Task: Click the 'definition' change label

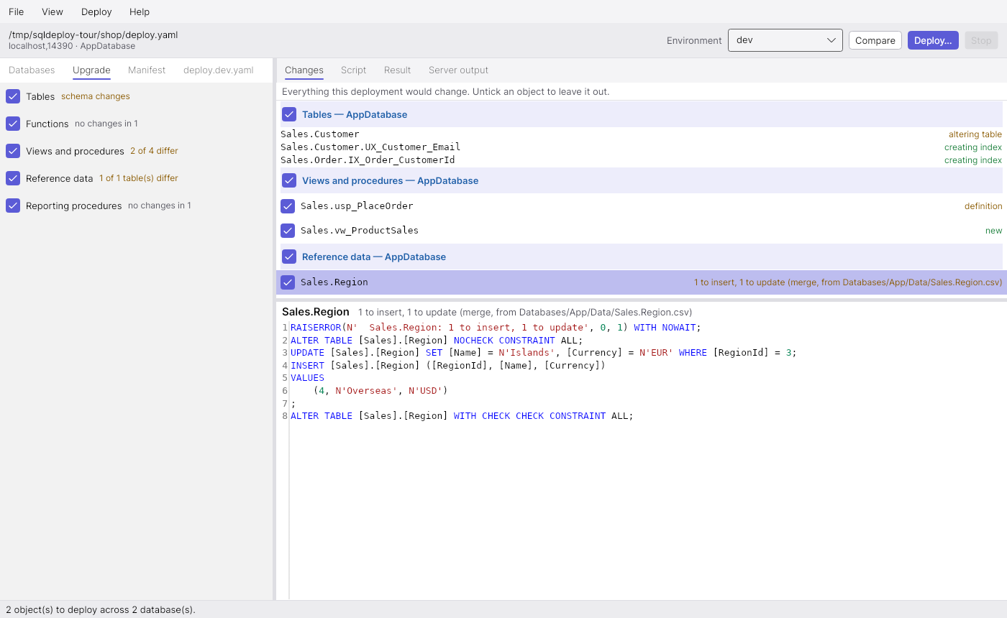Action: [983, 206]
